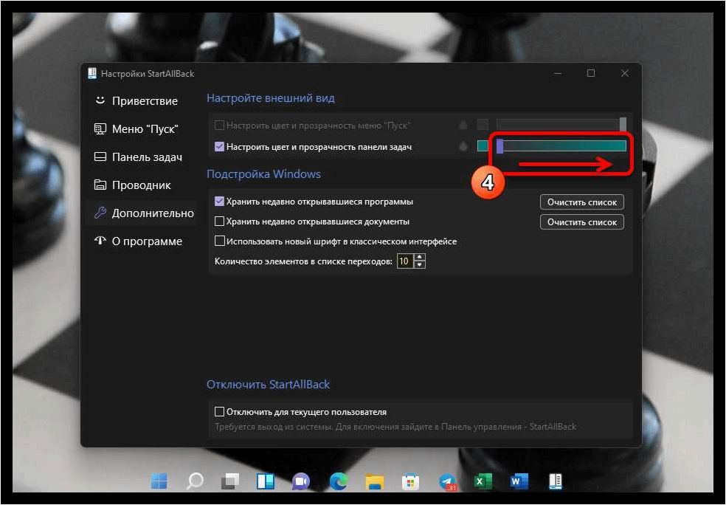Go to the Панель задач section
726x505 pixels.
tap(138, 157)
